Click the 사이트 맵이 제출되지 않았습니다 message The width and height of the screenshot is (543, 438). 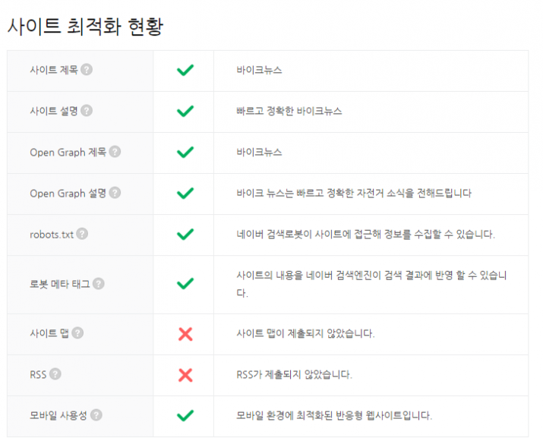click(x=305, y=333)
